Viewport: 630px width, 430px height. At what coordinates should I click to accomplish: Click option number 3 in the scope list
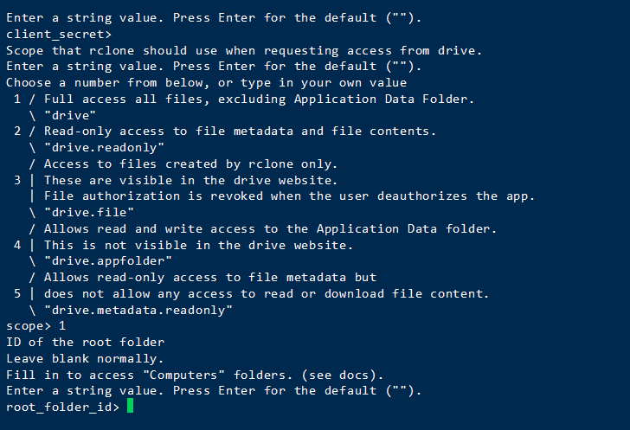[x=17, y=180]
